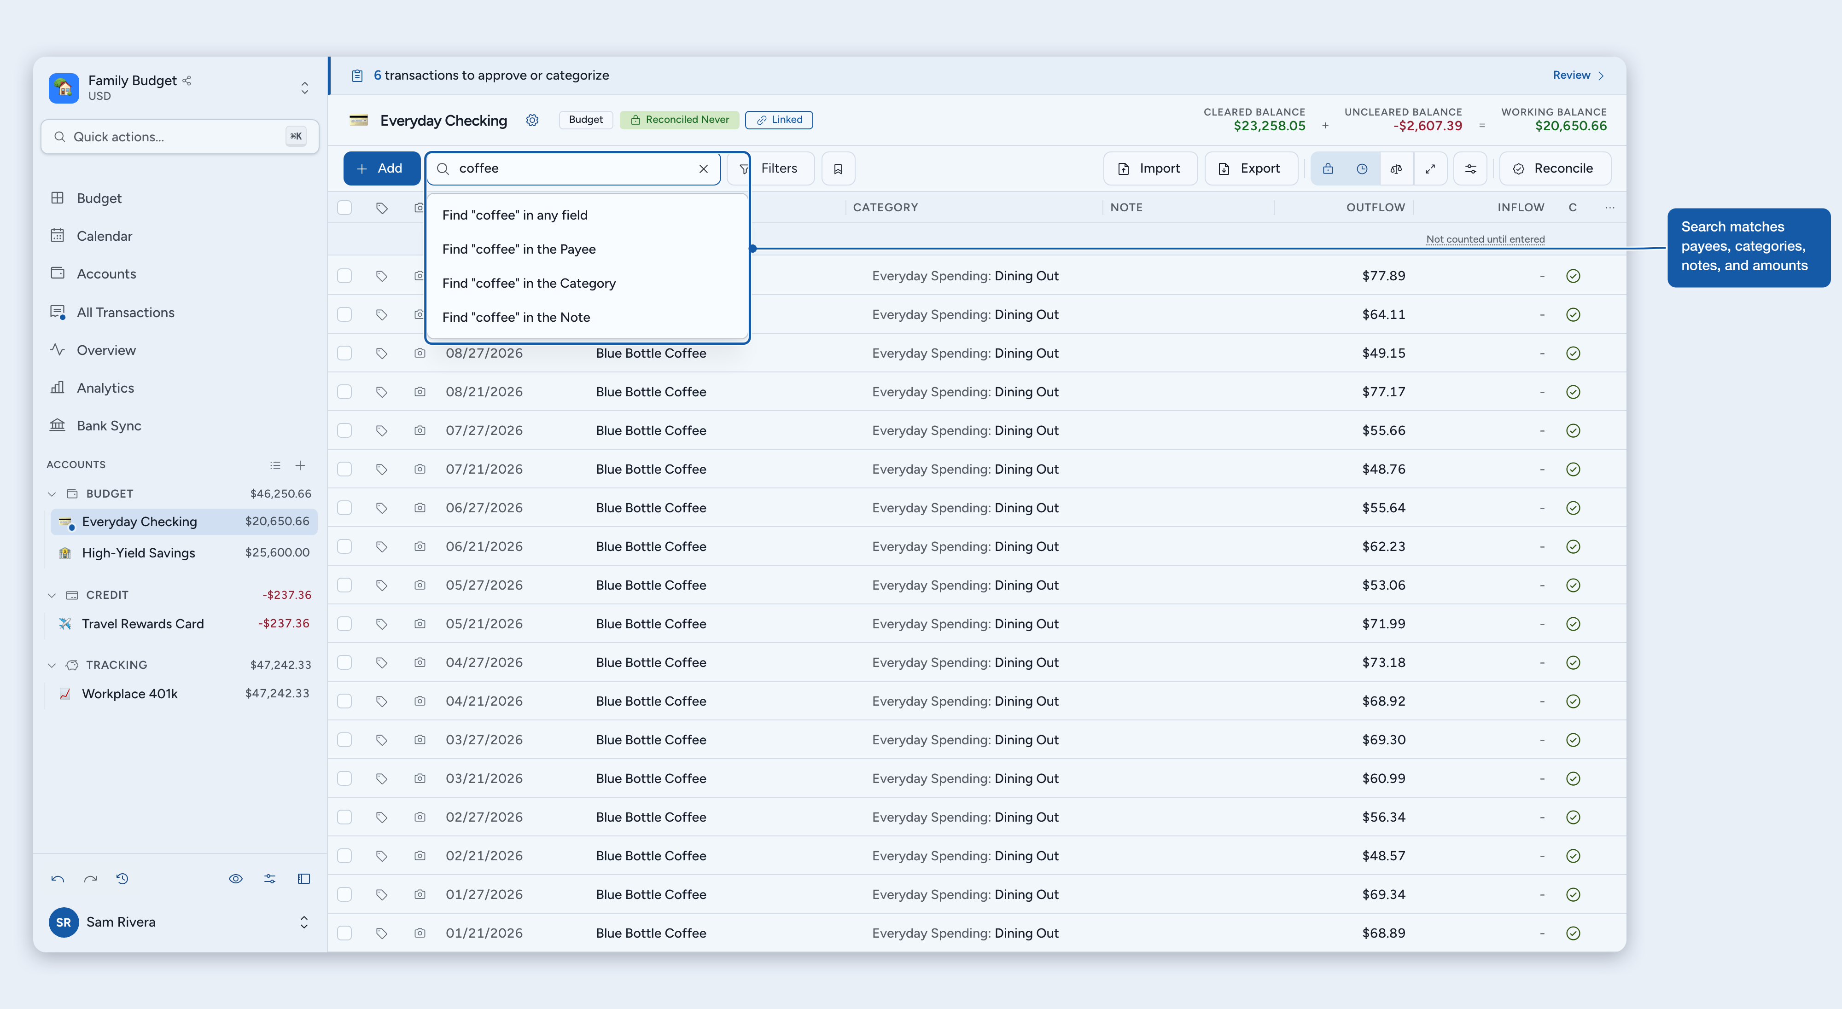Collapse the TRACKING accounts group

[x=52, y=665]
